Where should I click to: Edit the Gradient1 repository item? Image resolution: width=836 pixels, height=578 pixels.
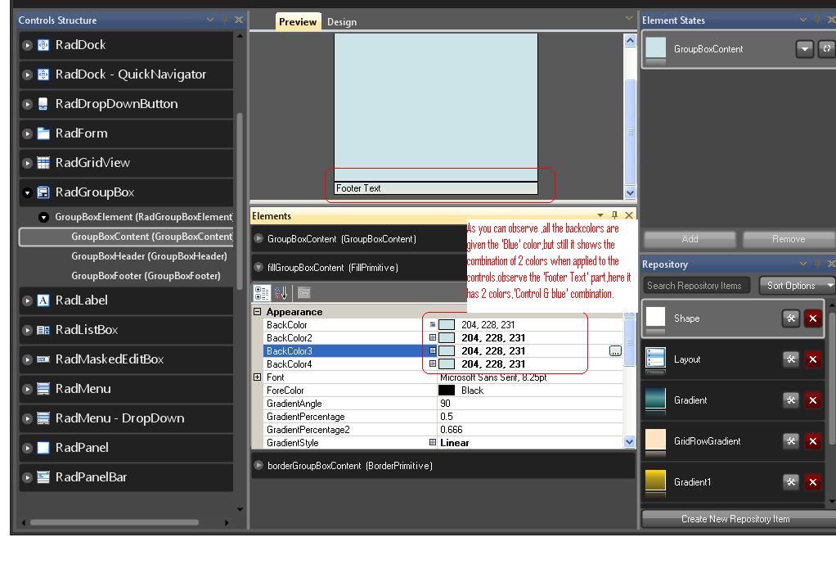coord(791,482)
